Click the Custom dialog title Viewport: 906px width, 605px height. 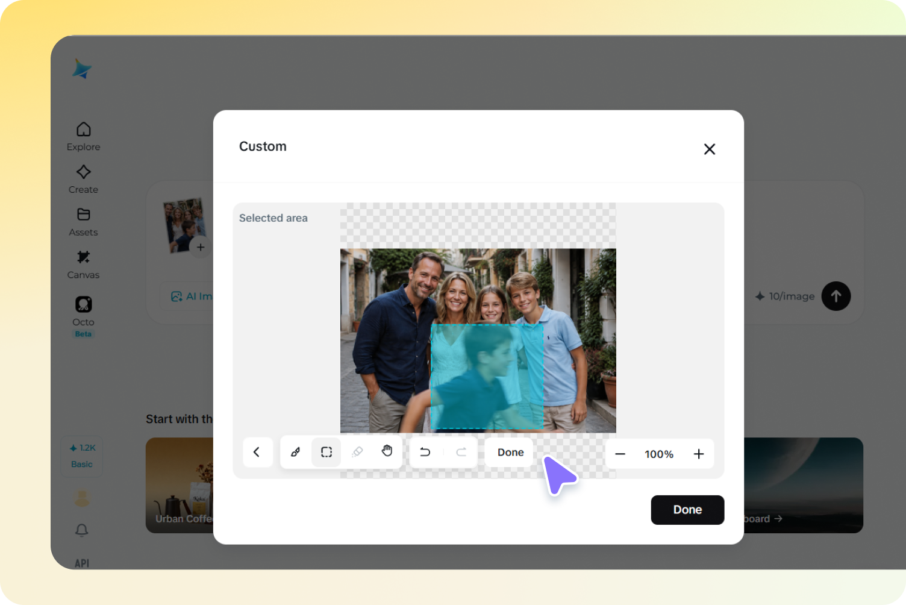(x=263, y=146)
